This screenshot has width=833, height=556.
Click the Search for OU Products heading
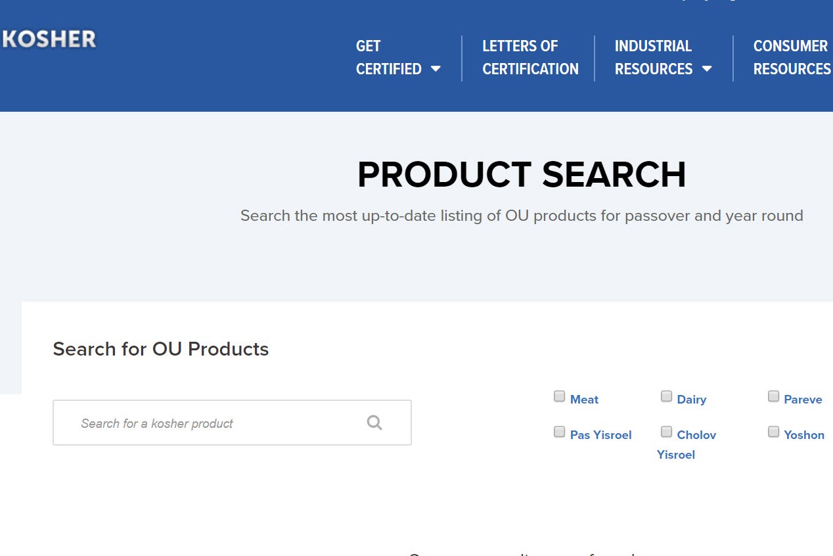[x=160, y=349]
